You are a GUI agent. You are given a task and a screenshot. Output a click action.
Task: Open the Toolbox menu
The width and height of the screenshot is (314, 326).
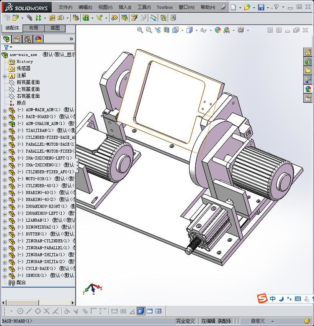click(165, 7)
